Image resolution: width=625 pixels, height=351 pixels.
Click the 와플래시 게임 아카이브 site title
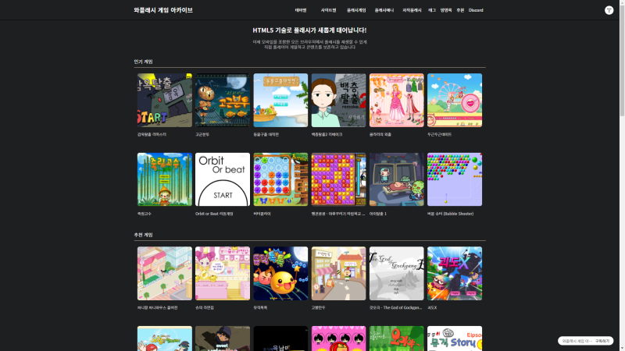coord(163,10)
